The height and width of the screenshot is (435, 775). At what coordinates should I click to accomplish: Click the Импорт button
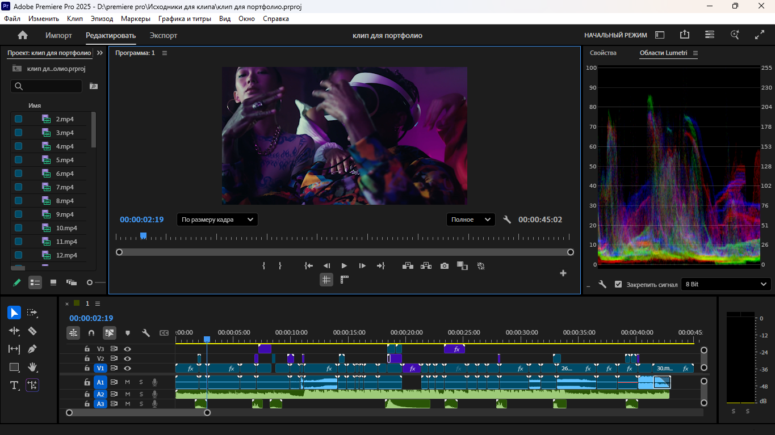click(59, 35)
